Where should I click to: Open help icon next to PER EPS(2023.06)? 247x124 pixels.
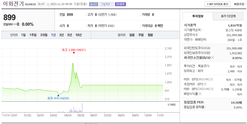point(212,79)
